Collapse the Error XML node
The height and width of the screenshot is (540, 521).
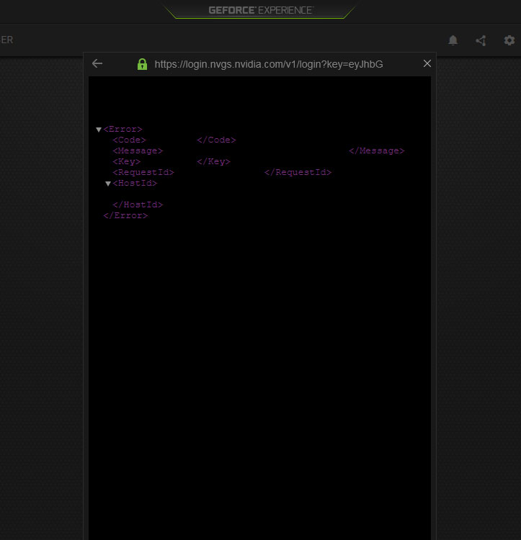[99, 130]
